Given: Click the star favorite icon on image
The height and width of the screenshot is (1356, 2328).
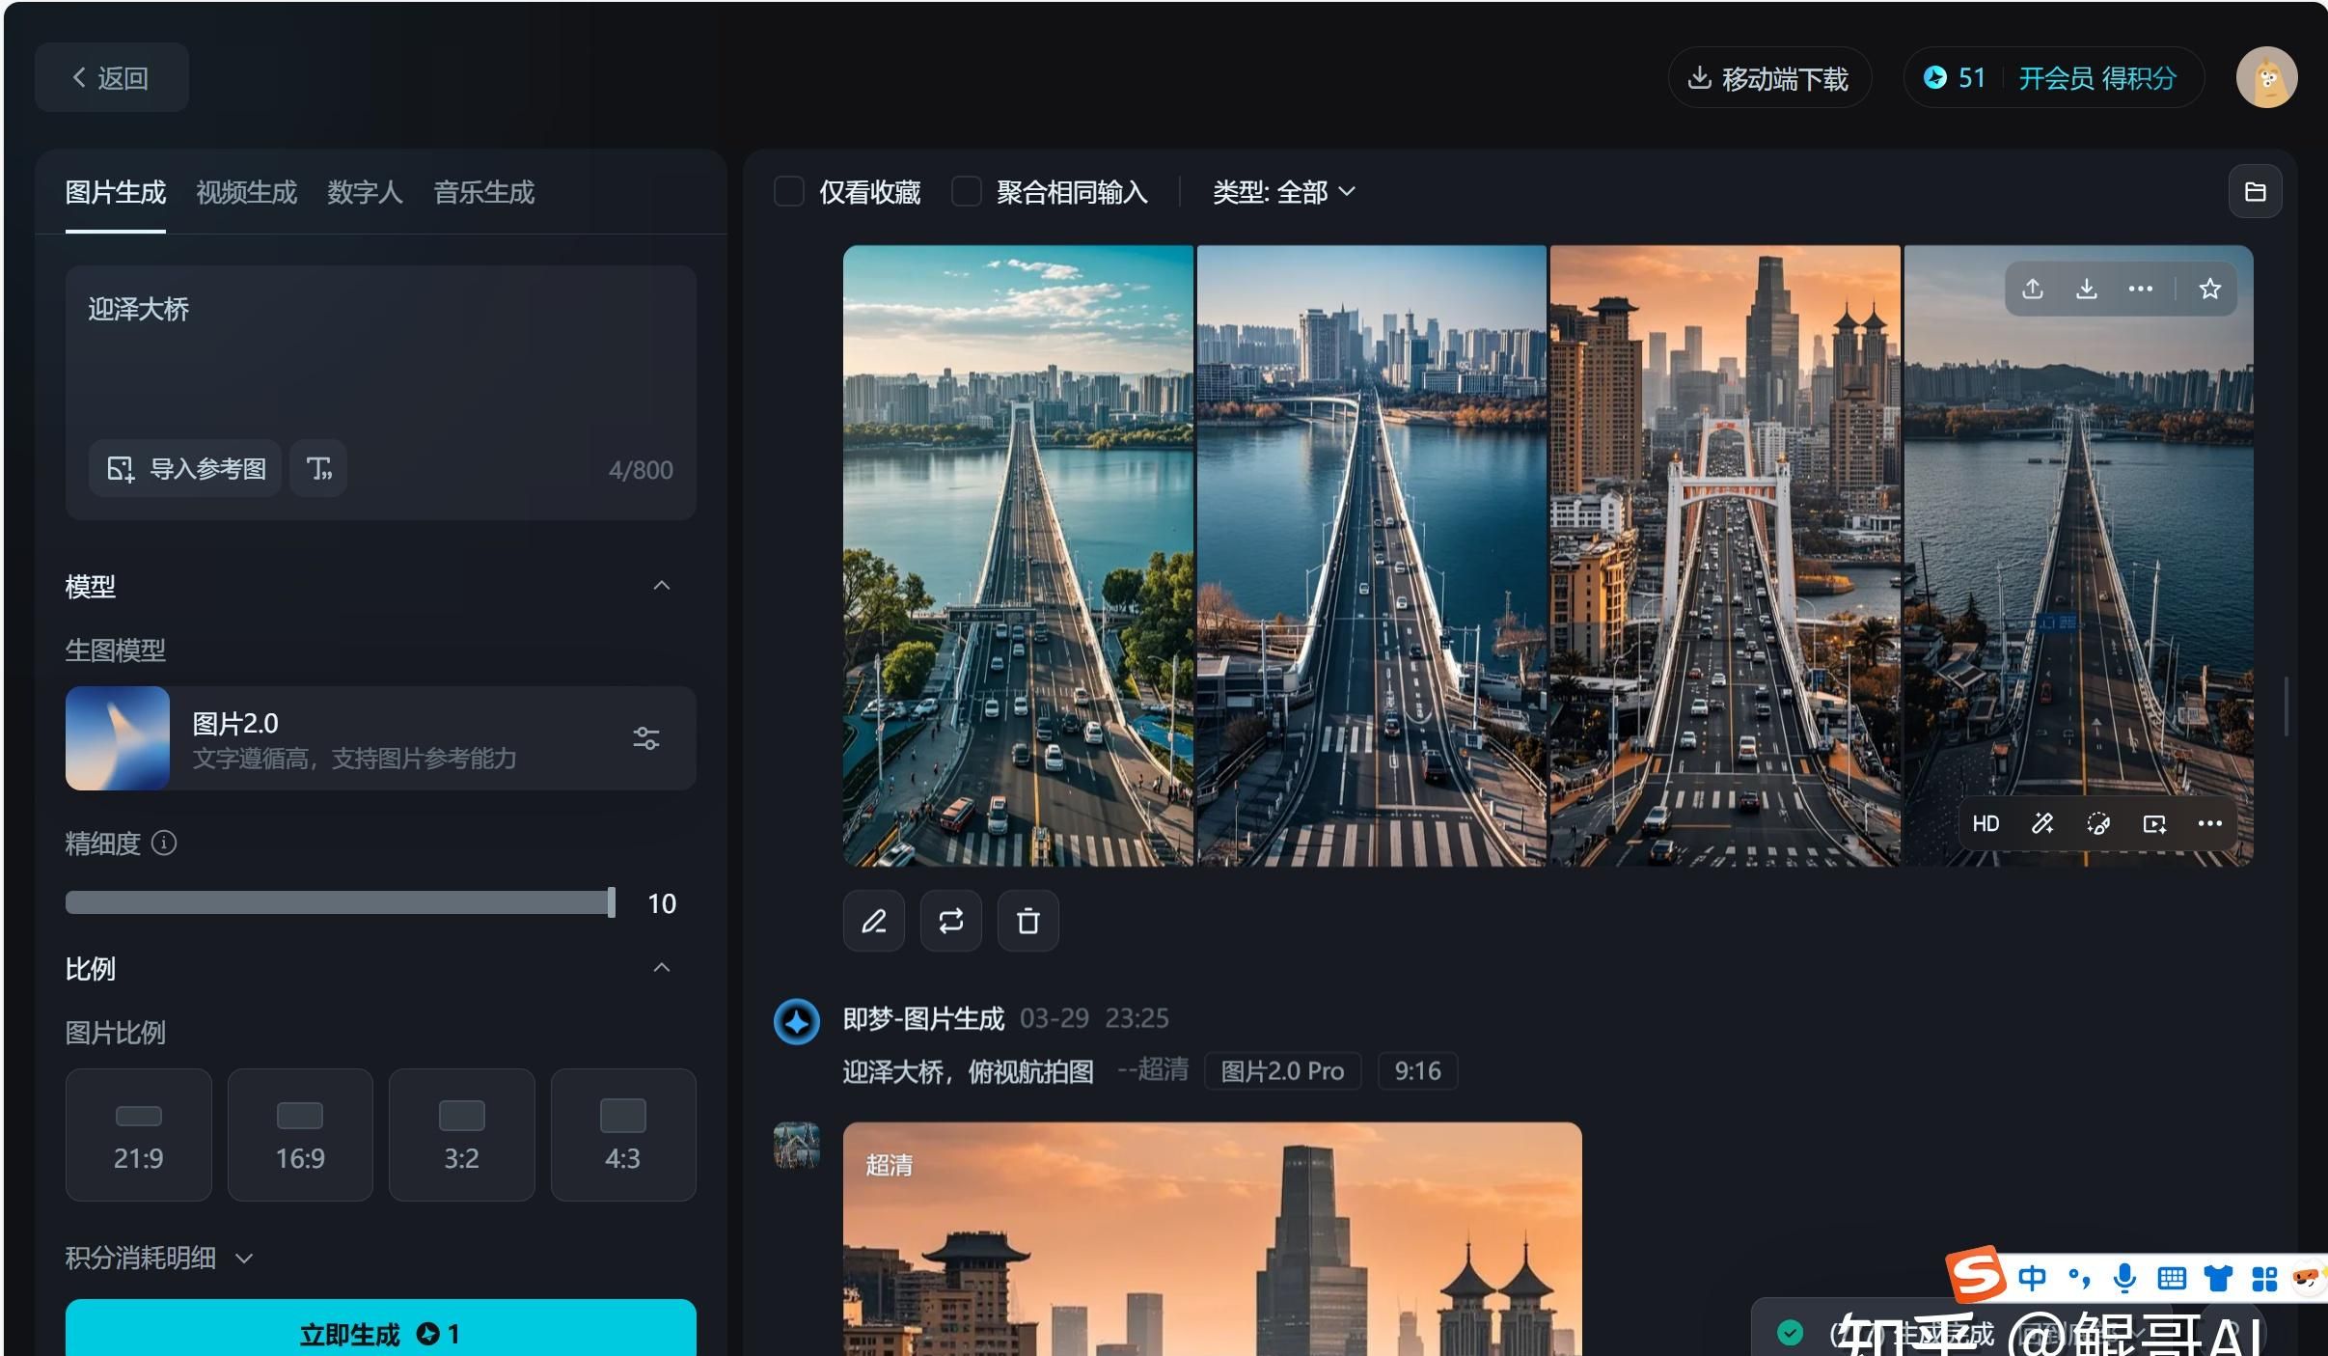Looking at the screenshot, I should pos(2209,289).
